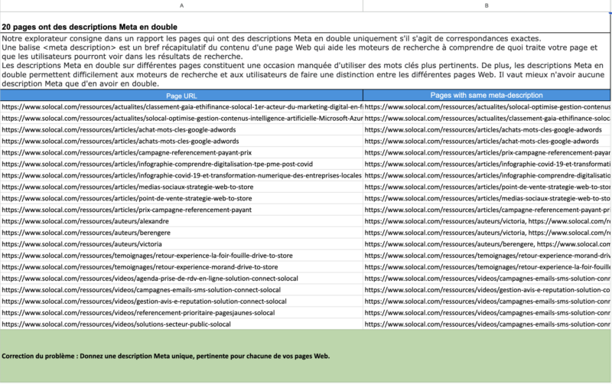The image size is (612, 384).
Task: Click the column B cell beside solutions-secteur-public-solocal
Action: click(x=487, y=324)
